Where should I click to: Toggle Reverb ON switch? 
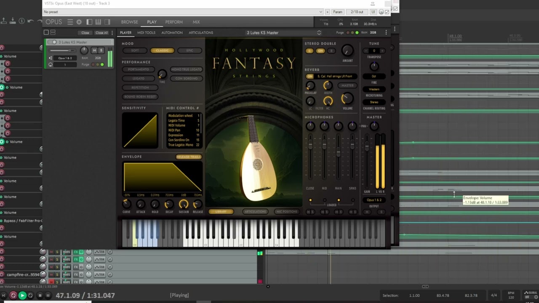pos(310,76)
